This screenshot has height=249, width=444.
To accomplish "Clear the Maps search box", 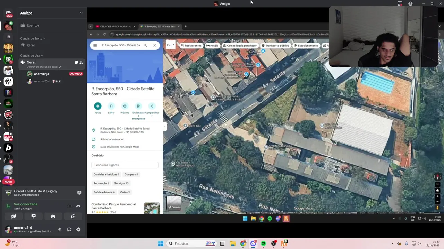I will (155, 45).
